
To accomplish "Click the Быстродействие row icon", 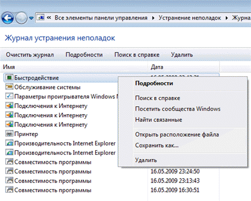I will click(x=9, y=77).
